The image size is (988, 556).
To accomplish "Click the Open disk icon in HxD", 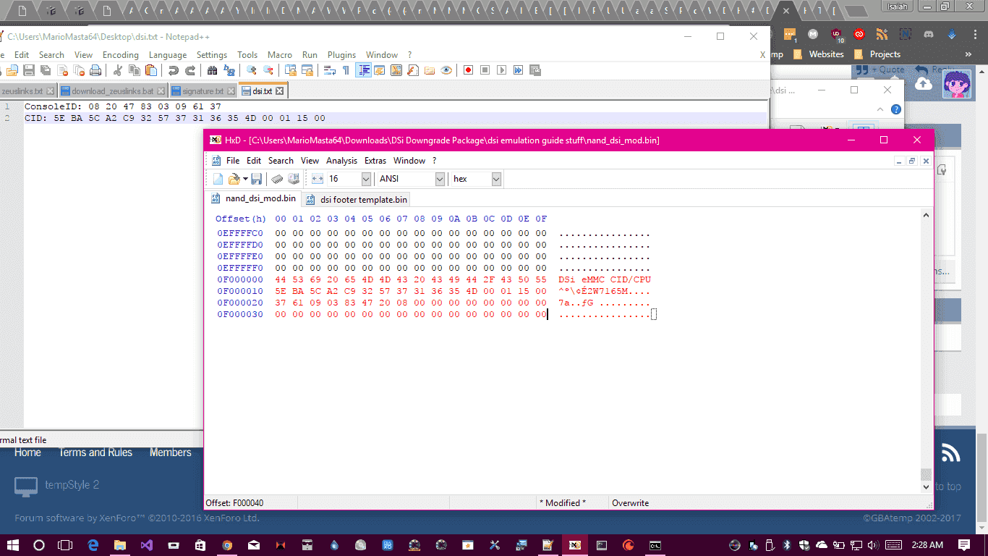I will pyautogui.click(x=293, y=179).
